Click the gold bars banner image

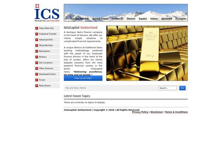(147, 53)
